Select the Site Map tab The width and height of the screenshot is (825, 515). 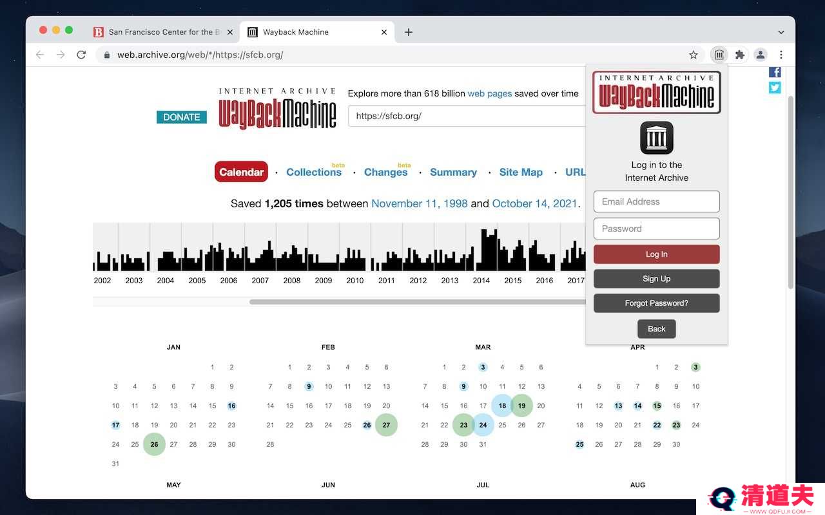tap(521, 173)
